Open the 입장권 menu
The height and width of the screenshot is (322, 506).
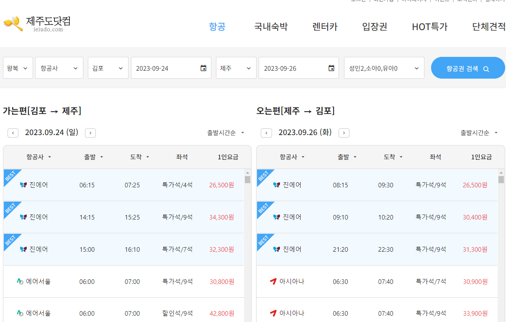click(375, 27)
